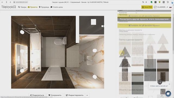Select the beige grid mosaic tile swatch
This screenshot has width=174, height=98.
pos(125,83)
